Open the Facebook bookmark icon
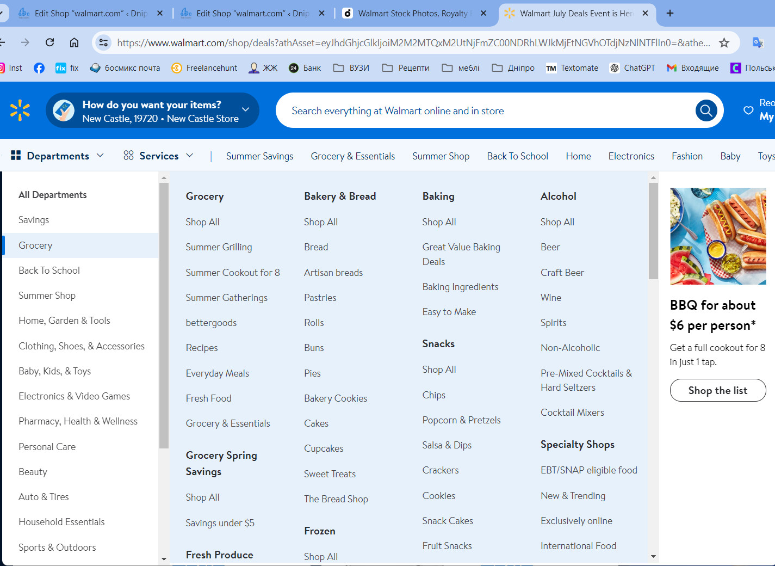 pyautogui.click(x=39, y=68)
